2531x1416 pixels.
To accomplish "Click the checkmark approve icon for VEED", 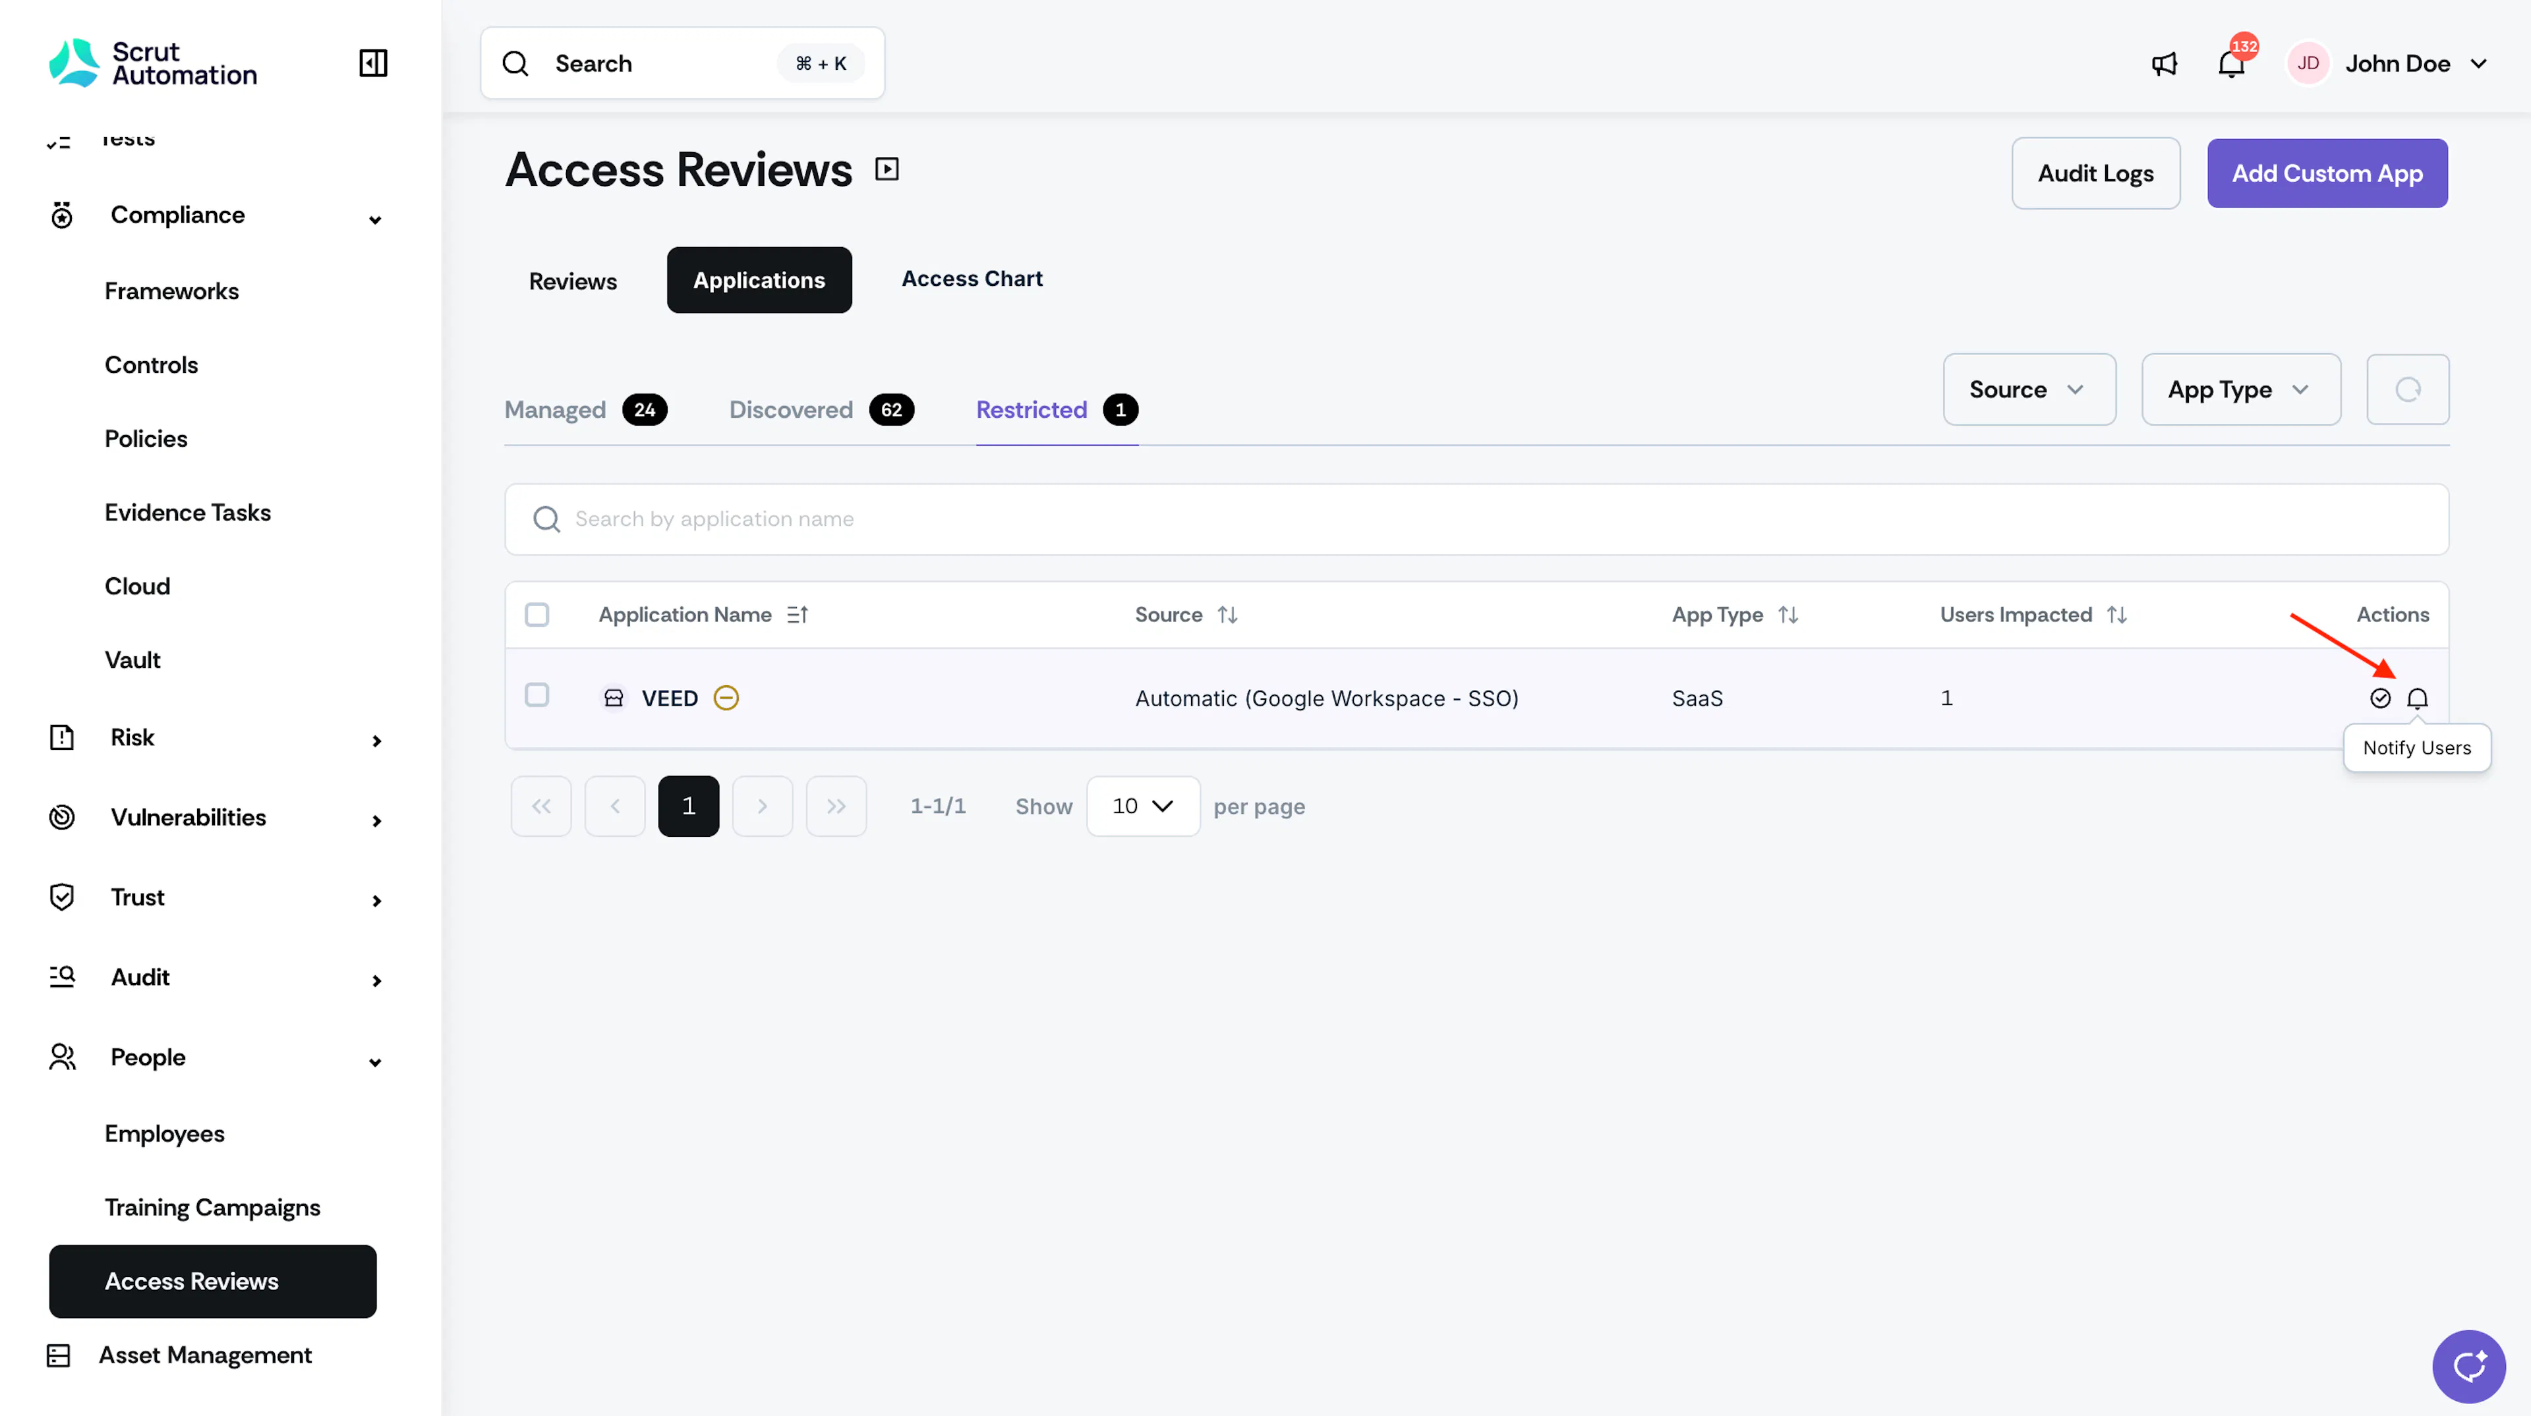I will tap(2379, 698).
